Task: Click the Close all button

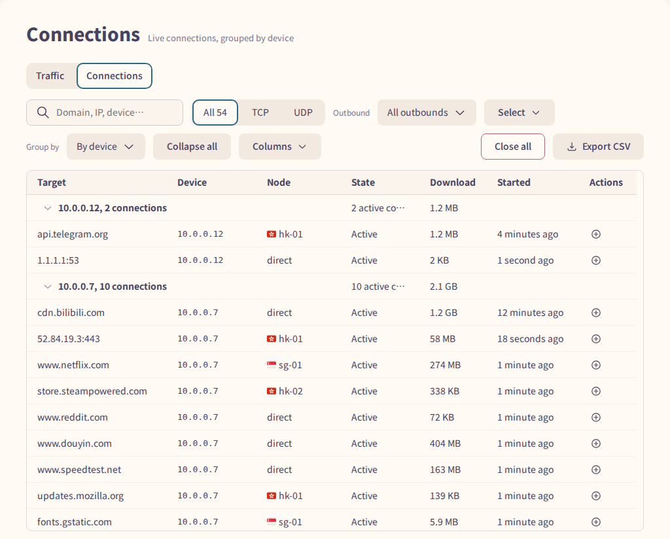Action: click(513, 147)
